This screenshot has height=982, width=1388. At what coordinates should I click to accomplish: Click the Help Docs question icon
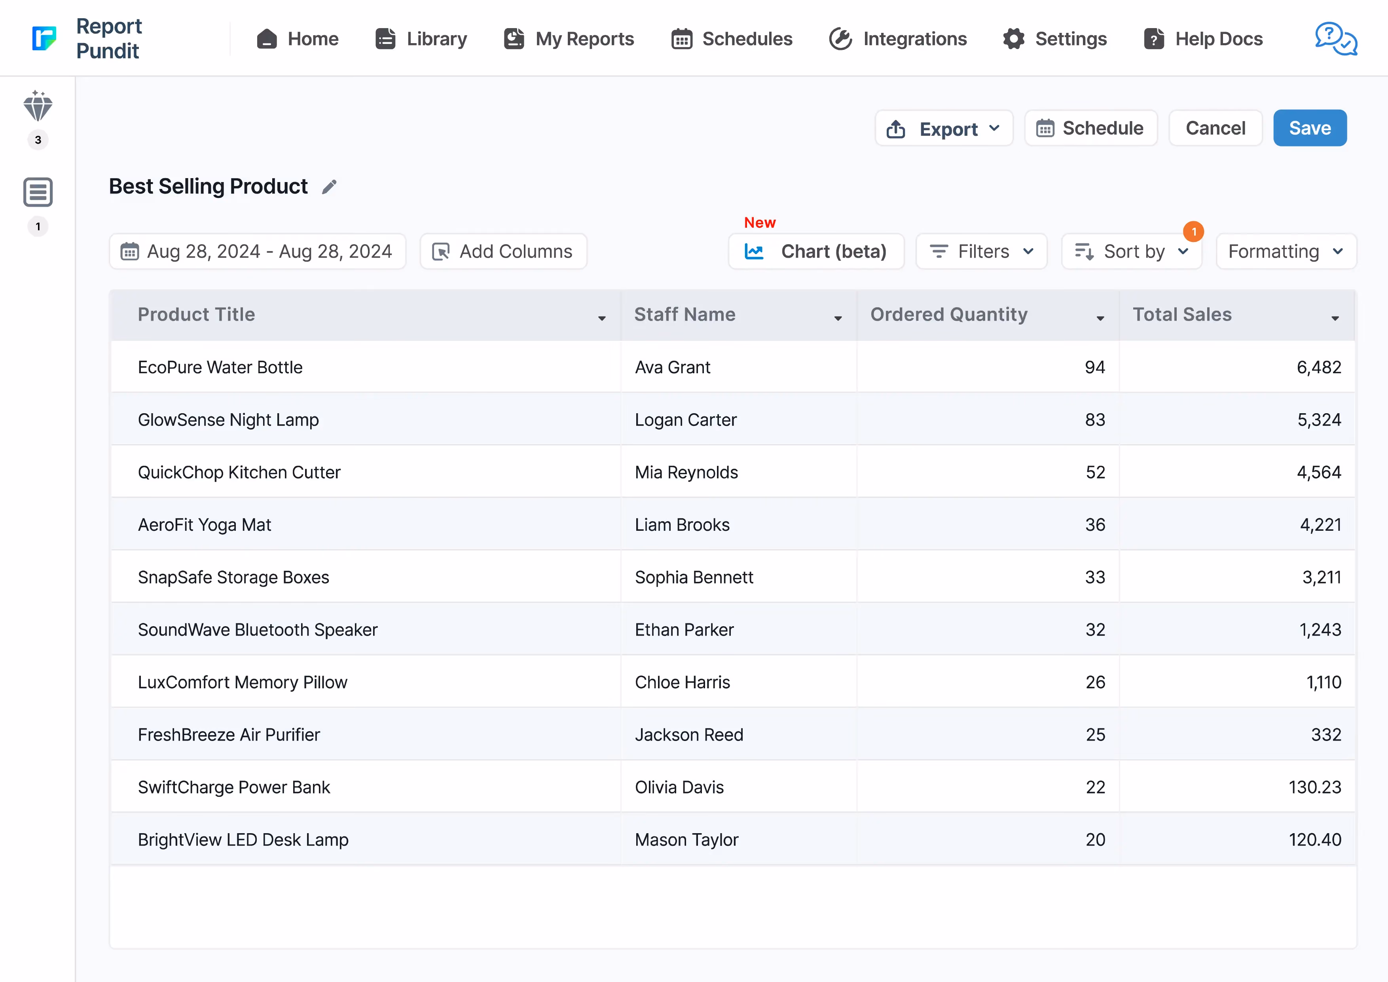(1154, 39)
